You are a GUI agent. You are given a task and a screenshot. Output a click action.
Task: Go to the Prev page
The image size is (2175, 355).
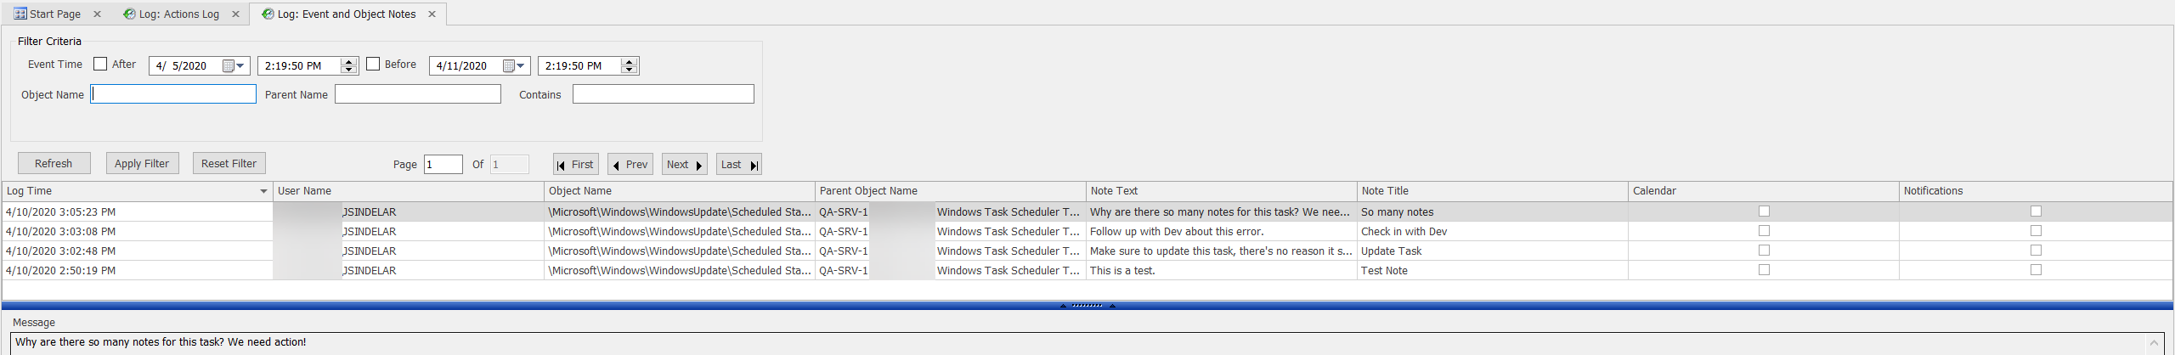(630, 165)
